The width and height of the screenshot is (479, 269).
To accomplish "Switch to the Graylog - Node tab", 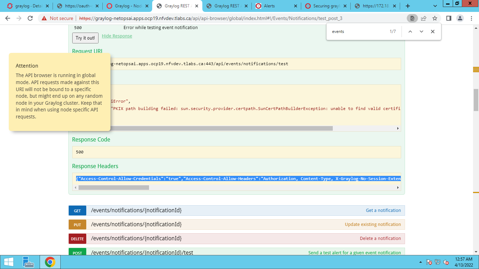I will tap(128, 6).
